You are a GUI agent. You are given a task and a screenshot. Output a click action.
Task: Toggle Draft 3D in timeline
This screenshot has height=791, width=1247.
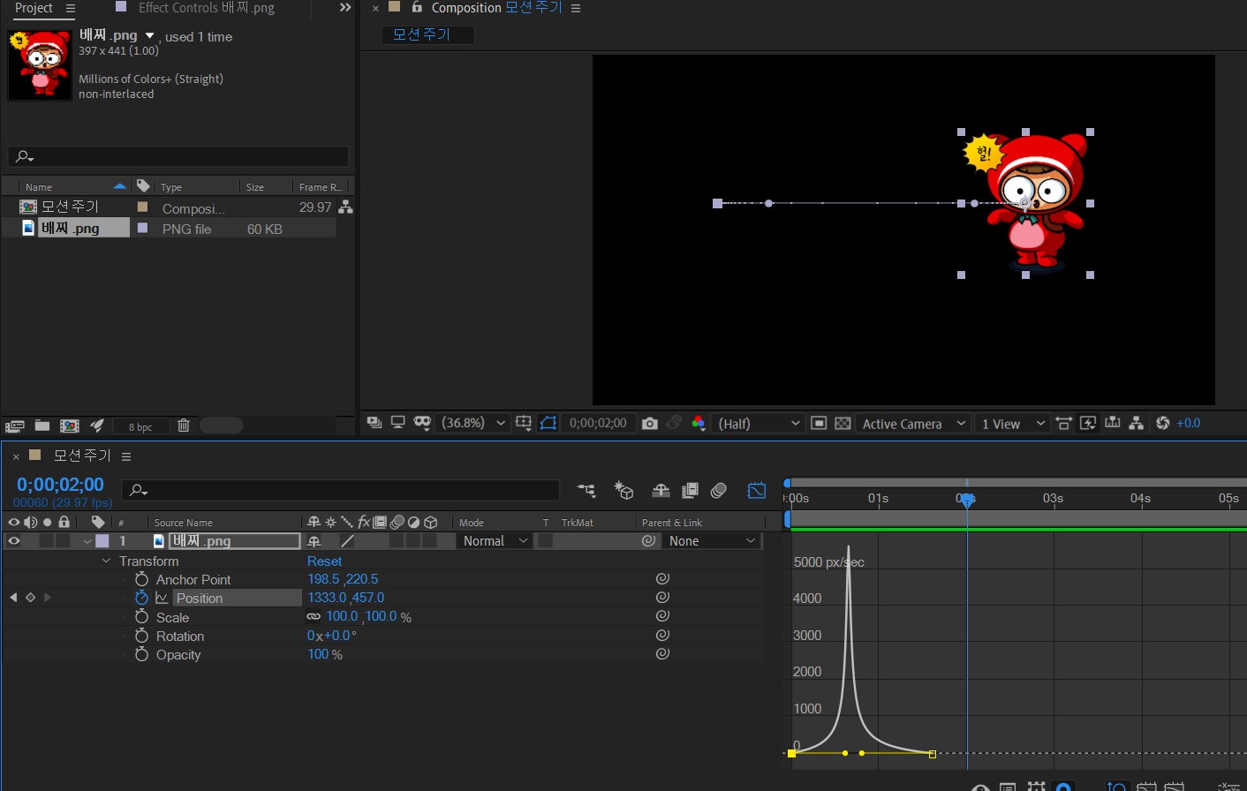point(624,490)
